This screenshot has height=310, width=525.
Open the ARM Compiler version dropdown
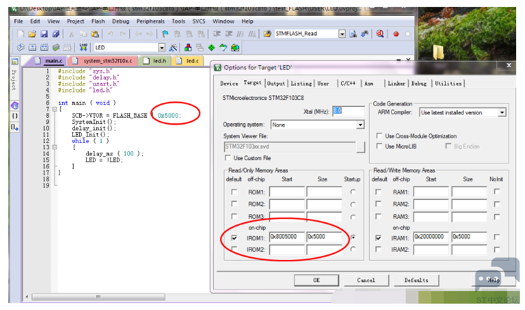502,113
